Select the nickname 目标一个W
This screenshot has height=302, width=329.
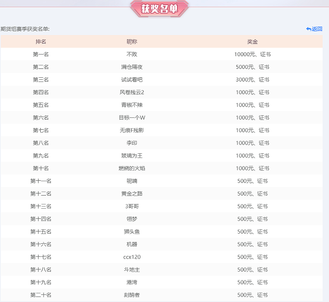point(132,118)
